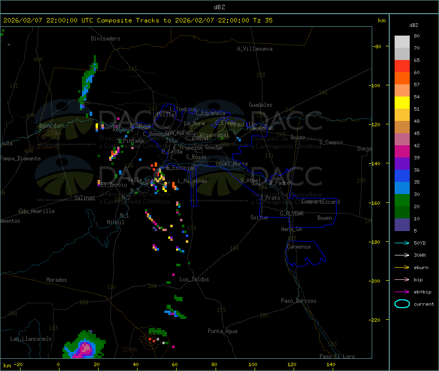Image resolution: width=439 pixels, height=371 pixels.
Task: Click the Carmensa map label
Action: click(299, 247)
